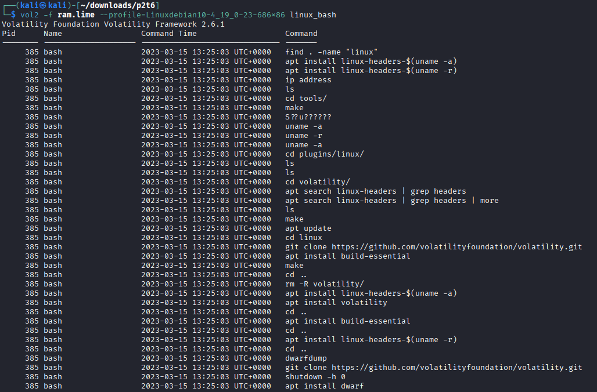Click the cd tools/ command entry
597x392 pixels.
[305, 99]
